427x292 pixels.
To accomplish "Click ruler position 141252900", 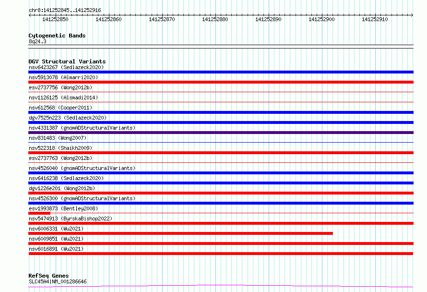I will click(x=321, y=19).
